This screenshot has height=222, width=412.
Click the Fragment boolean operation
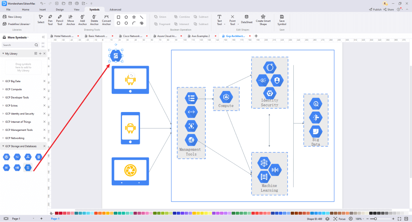[x=162, y=24]
